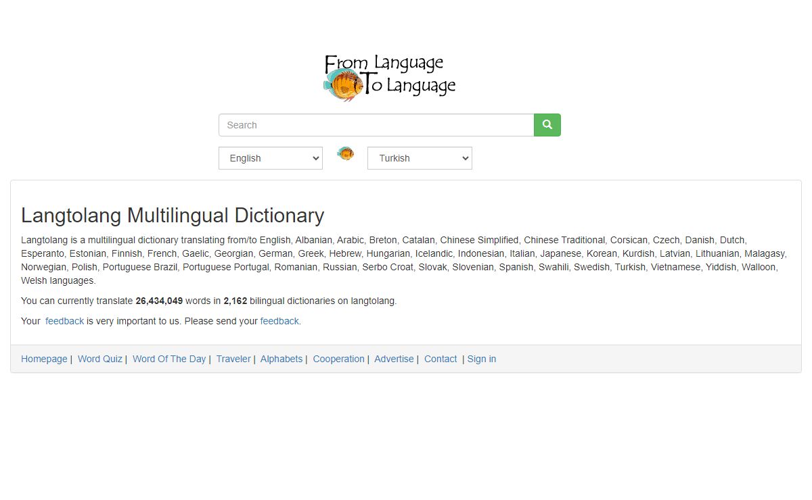Open Word Of The Day
812x500 pixels.
(x=169, y=359)
